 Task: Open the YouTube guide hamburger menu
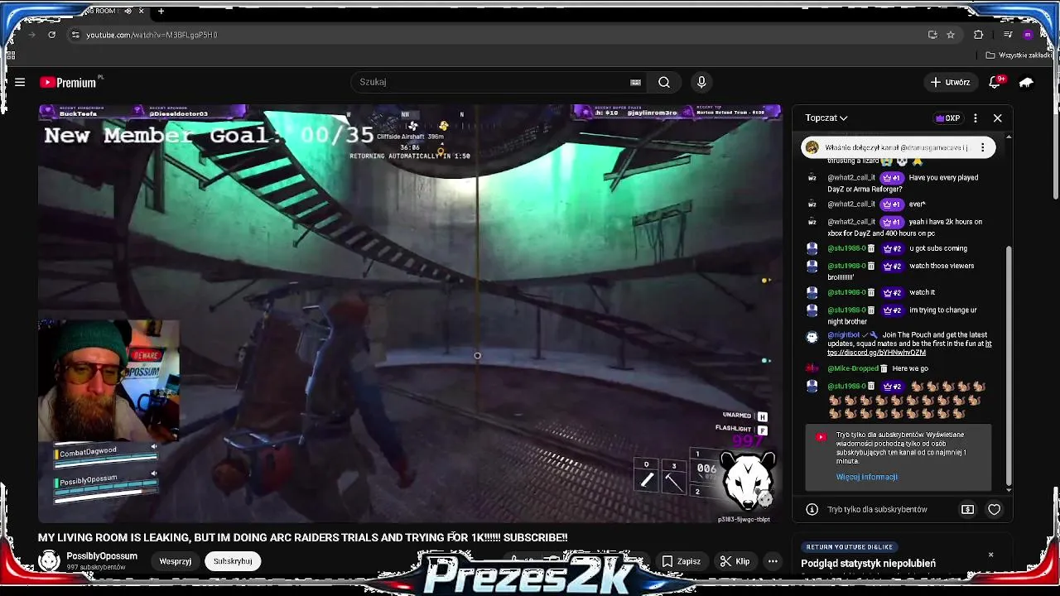point(20,82)
